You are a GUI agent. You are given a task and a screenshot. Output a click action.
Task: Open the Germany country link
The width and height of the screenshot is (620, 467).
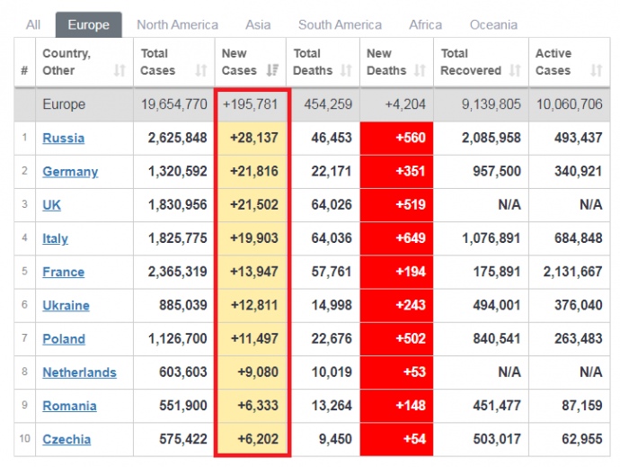[x=70, y=171]
